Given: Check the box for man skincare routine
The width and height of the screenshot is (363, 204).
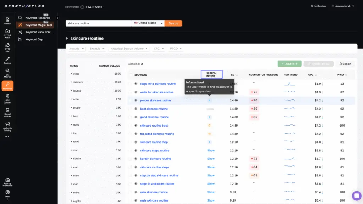Looking at the screenshot, I should 130,192.
